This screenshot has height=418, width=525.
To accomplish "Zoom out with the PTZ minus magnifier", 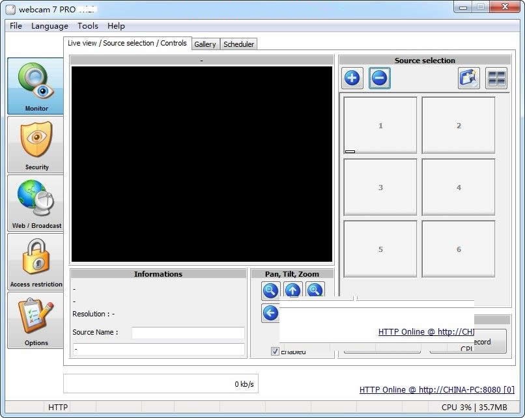I will click(x=270, y=290).
